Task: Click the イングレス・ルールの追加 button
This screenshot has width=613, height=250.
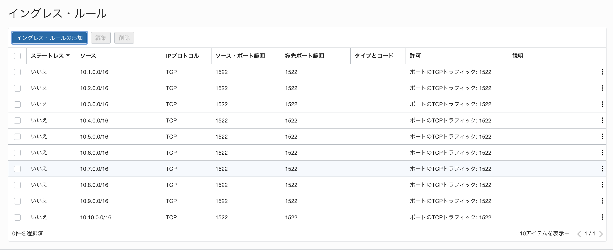Action: click(49, 38)
